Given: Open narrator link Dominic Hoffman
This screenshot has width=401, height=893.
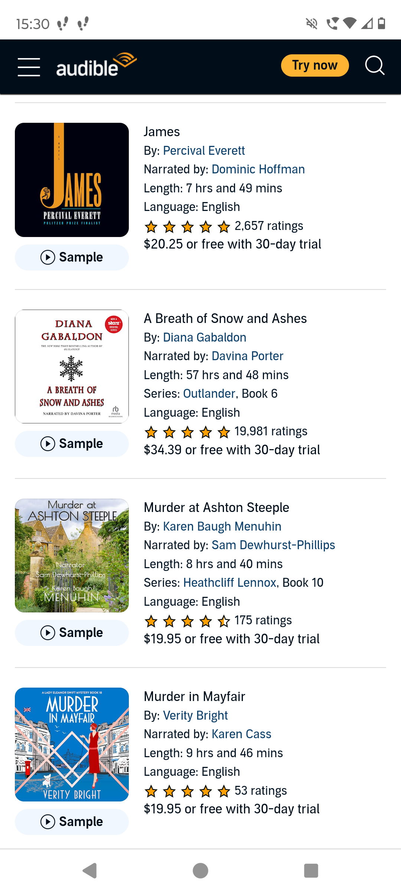Looking at the screenshot, I should click(x=258, y=169).
